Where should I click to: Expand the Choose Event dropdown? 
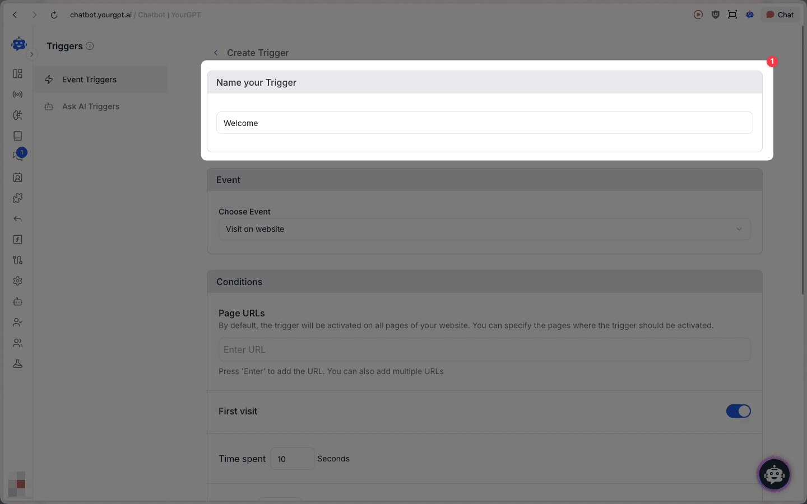point(484,229)
